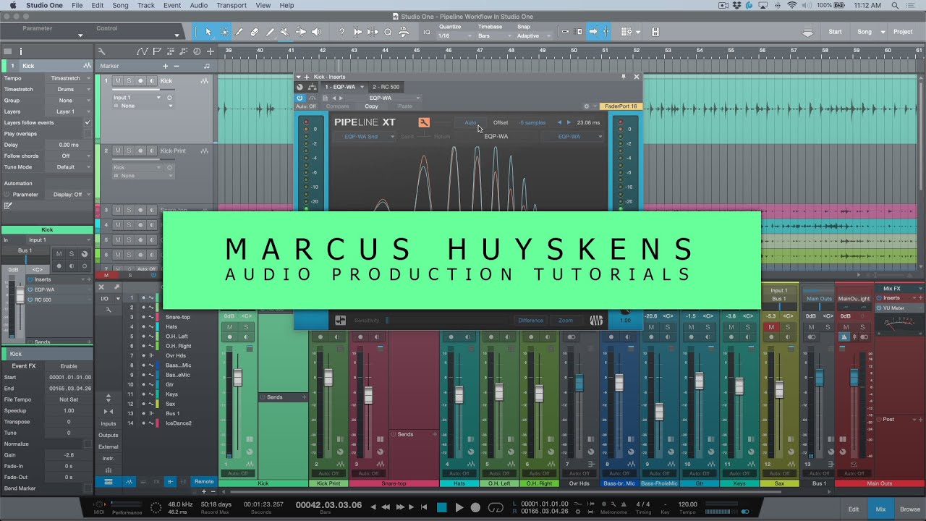Screen dimensions: 926x521
Task: Adjust the Kick mixer channel fader
Action: coord(237,378)
